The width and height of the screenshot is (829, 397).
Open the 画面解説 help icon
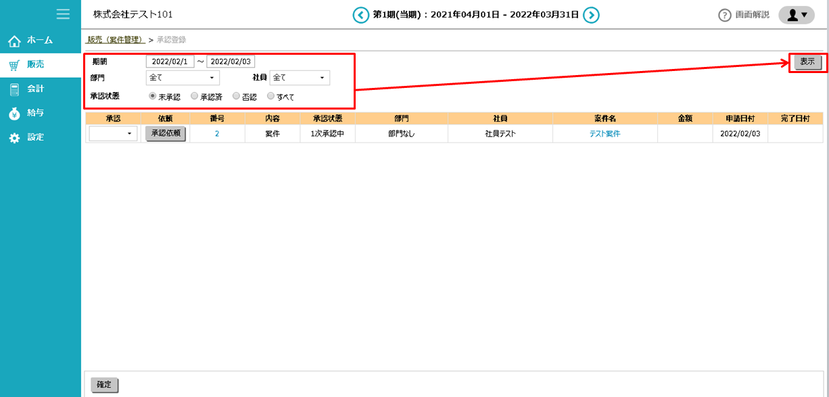[x=725, y=15]
